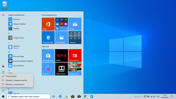Open Microsoft Solitaire Collection
The image size is (176, 99).
pyautogui.click(x=23, y=61)
